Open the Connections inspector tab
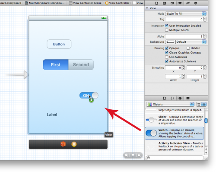This screenshot has height=172, width=216. pyautogui.click(x=196, y=3)
